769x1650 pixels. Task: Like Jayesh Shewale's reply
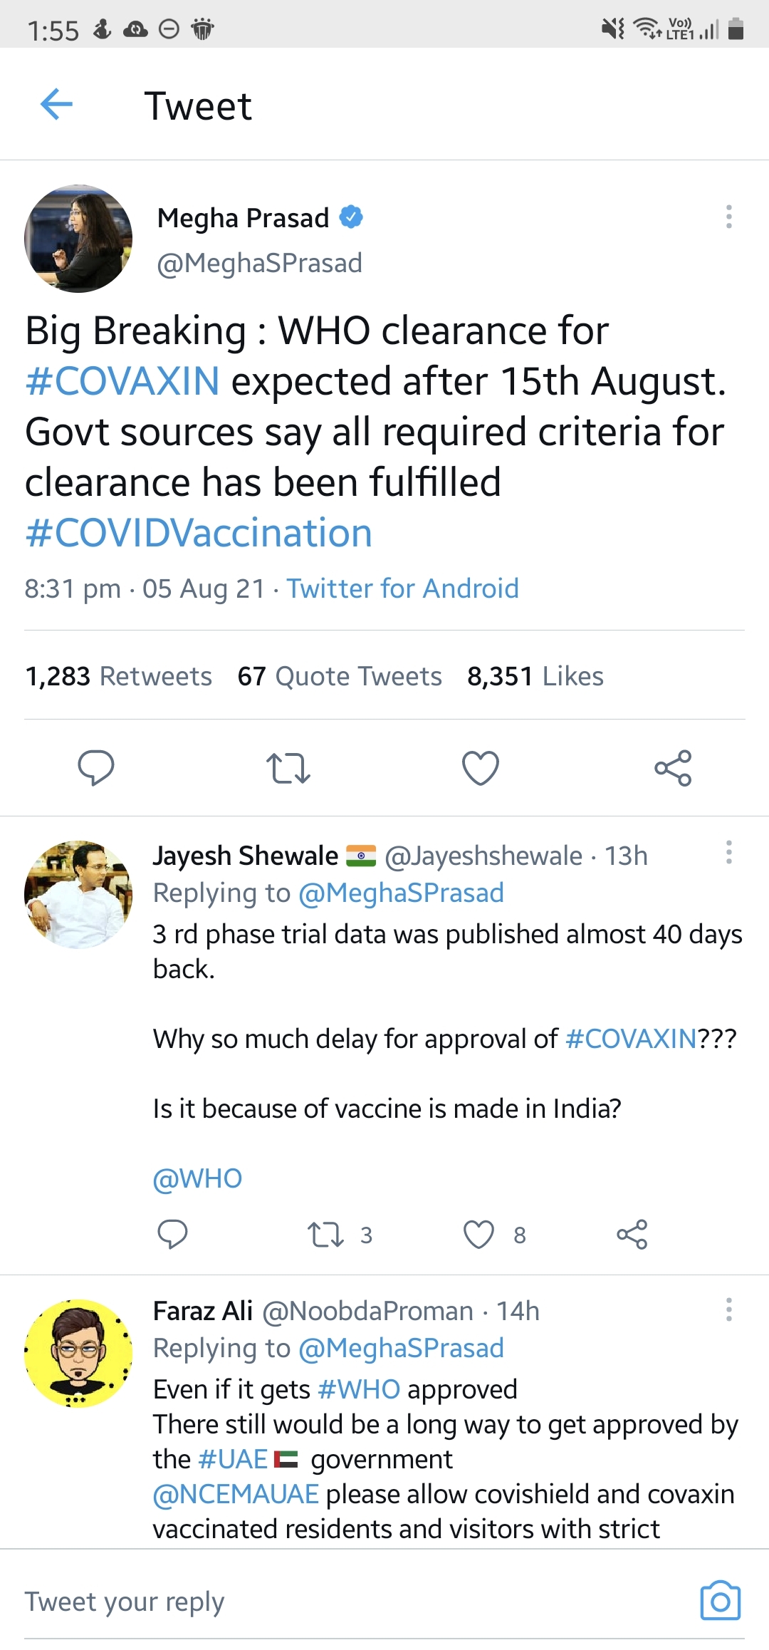point(478,1234)
